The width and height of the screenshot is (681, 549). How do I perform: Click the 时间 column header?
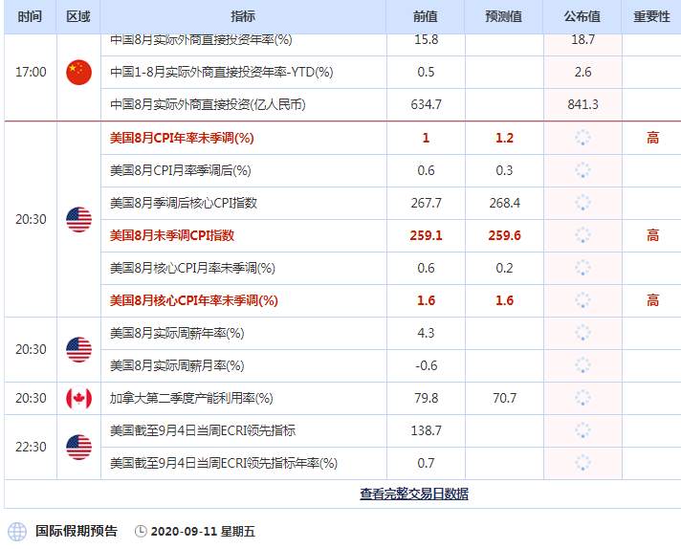click(30, 16)
